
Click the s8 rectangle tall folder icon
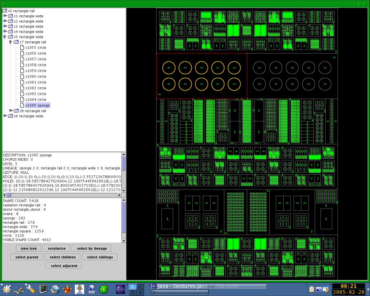pyautogui.click(x=17, y=111)
